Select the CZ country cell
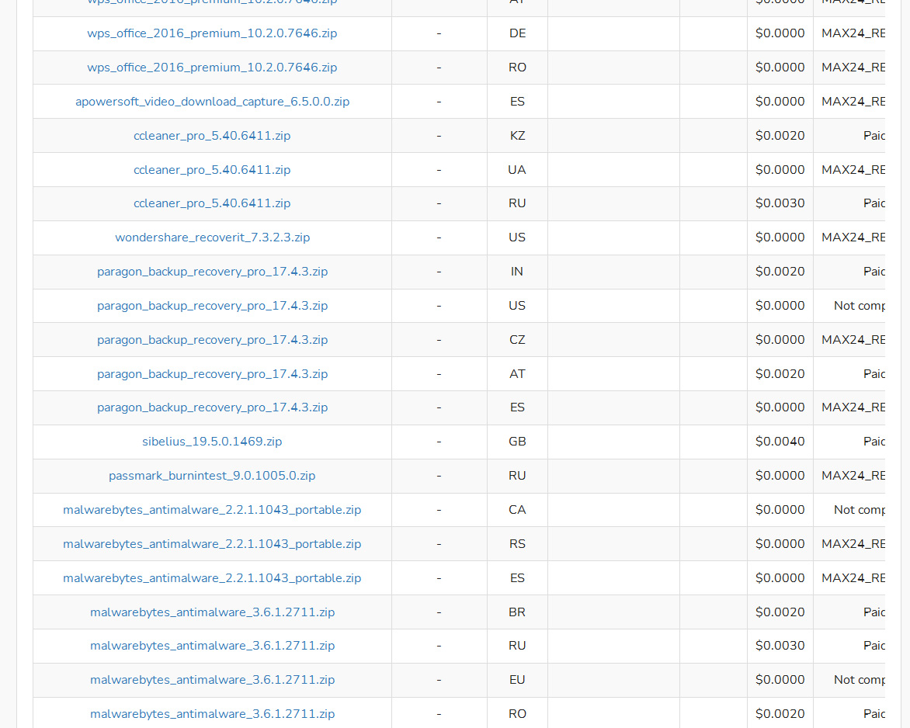 tap(517, 340)
